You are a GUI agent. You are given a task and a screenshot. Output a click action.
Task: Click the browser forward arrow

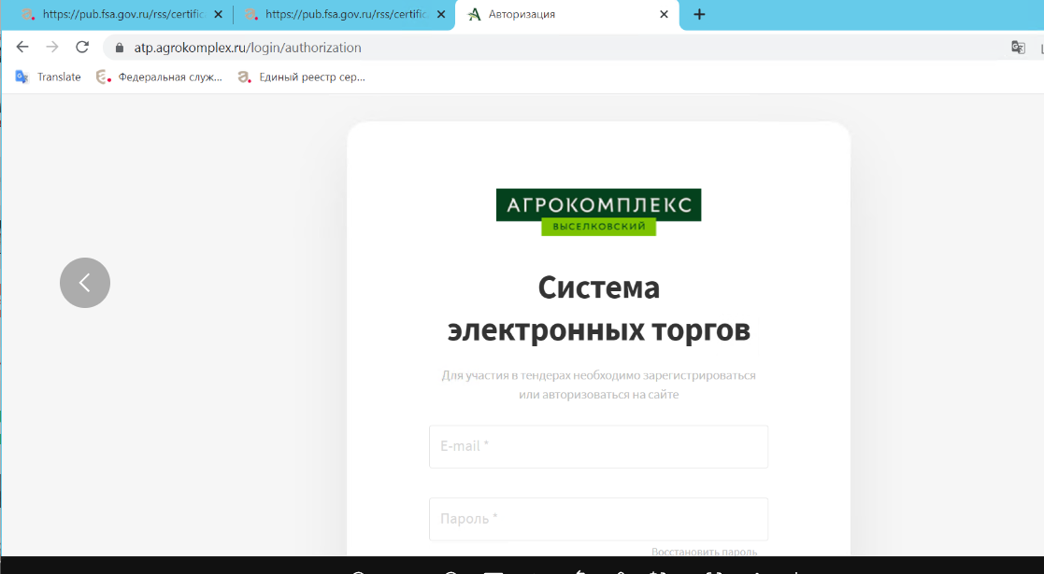(52, 48)
